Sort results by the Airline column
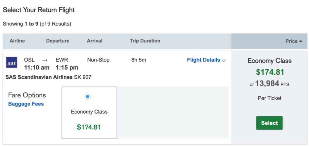The image size is (309, 147). tap(17, 41)
